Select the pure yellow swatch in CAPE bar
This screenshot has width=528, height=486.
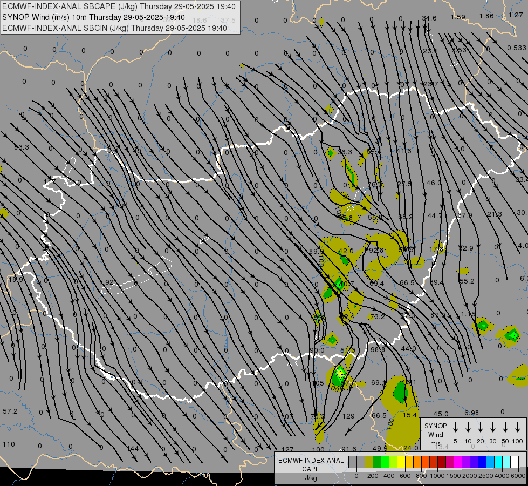pyautogui.click(x=401, y=462)
